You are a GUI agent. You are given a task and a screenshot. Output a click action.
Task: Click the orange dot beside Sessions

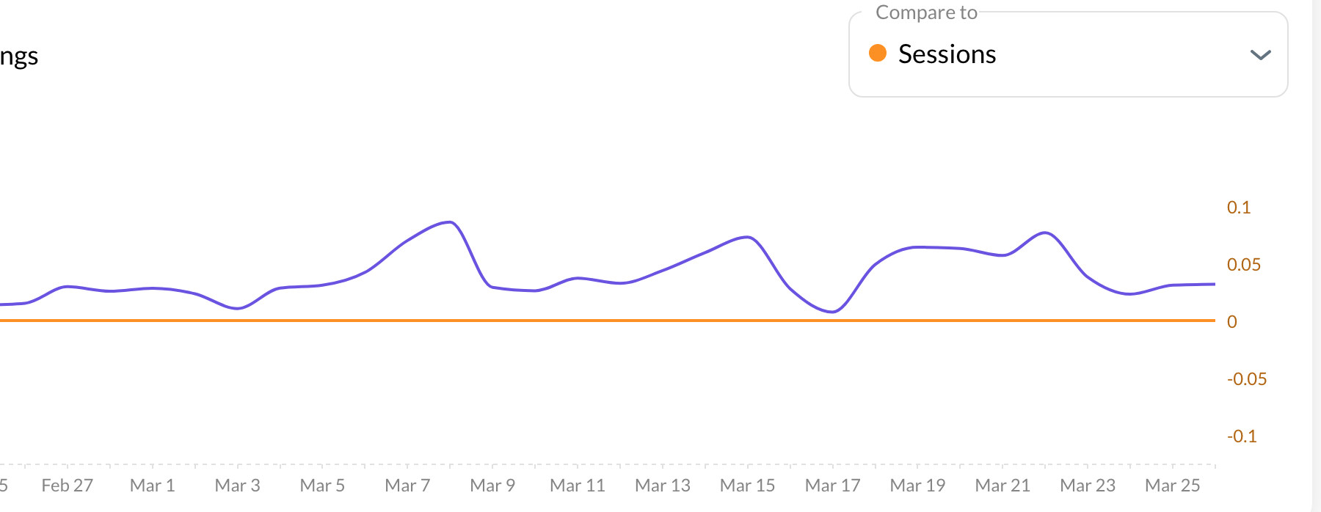[x=878, y=53]
